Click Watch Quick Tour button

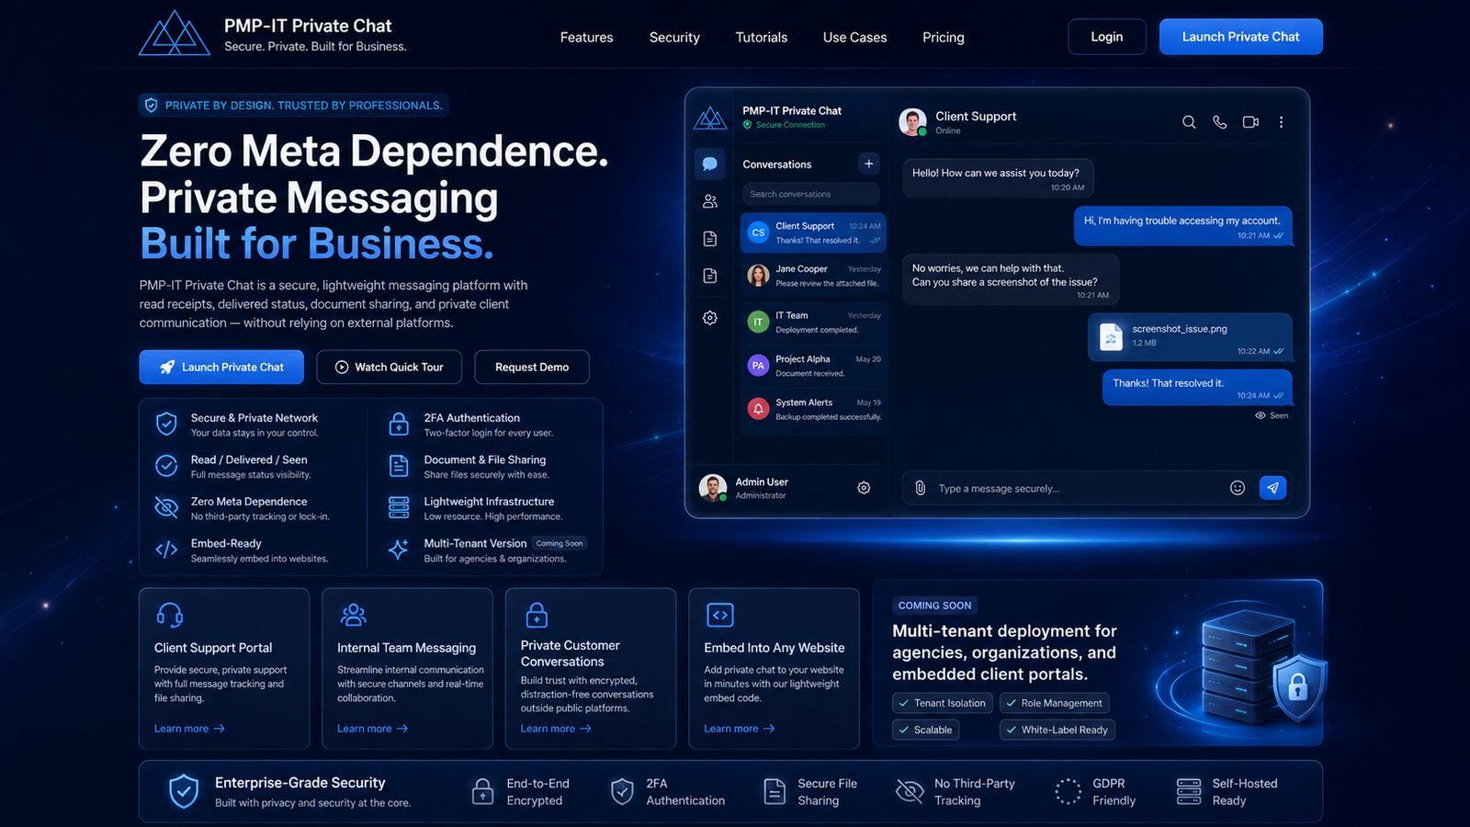390,367
